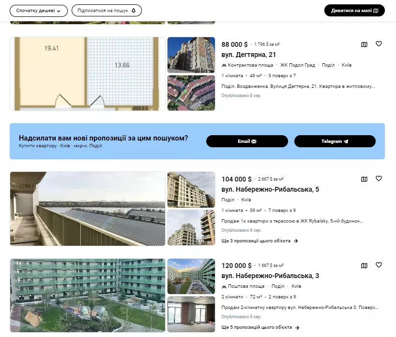
Task: Subscribe to new offers via Telegram
Action: 335,141
